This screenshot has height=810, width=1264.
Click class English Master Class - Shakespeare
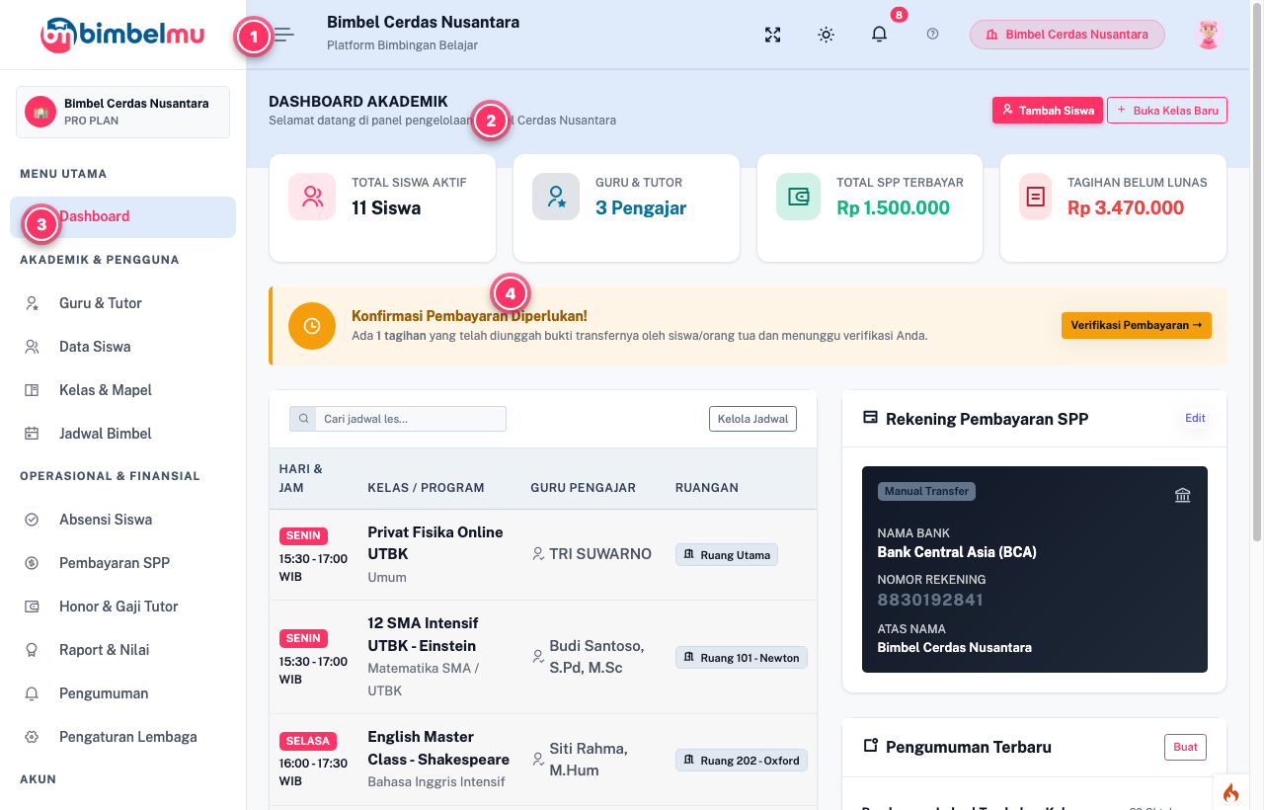pos(438,748)
